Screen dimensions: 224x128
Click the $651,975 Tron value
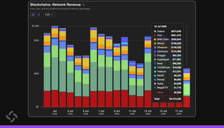click(x=176, y=35)
